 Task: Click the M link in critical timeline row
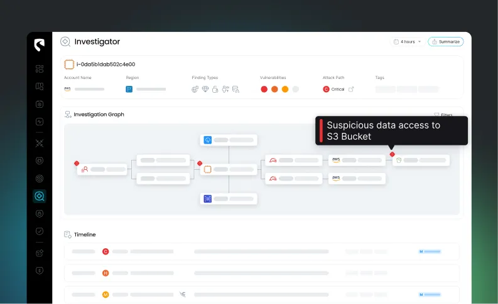pos(430,252)
